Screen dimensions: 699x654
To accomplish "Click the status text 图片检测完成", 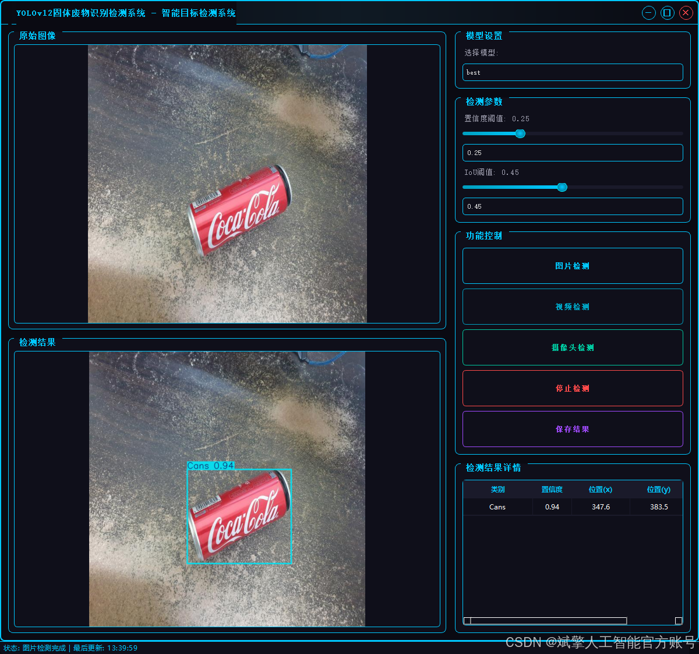I will tap(44, 648).
